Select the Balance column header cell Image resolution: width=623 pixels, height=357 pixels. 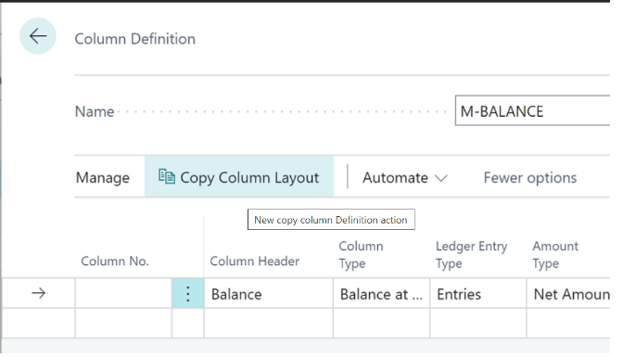click(269, 294)
